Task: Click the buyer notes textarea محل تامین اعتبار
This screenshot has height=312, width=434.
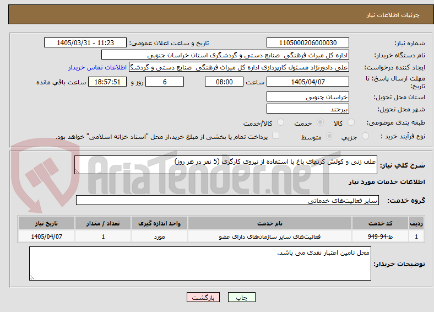Action: [200, 263]
